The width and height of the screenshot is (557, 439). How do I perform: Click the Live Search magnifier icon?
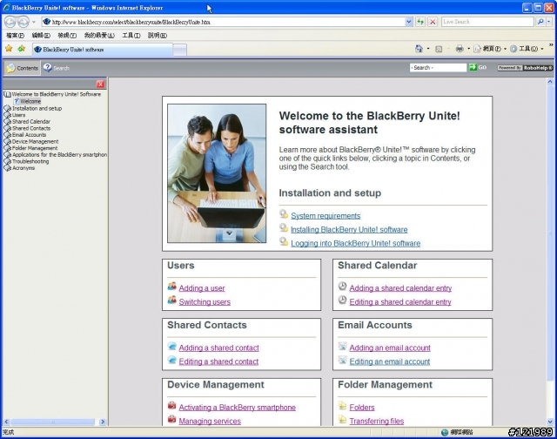540,22
